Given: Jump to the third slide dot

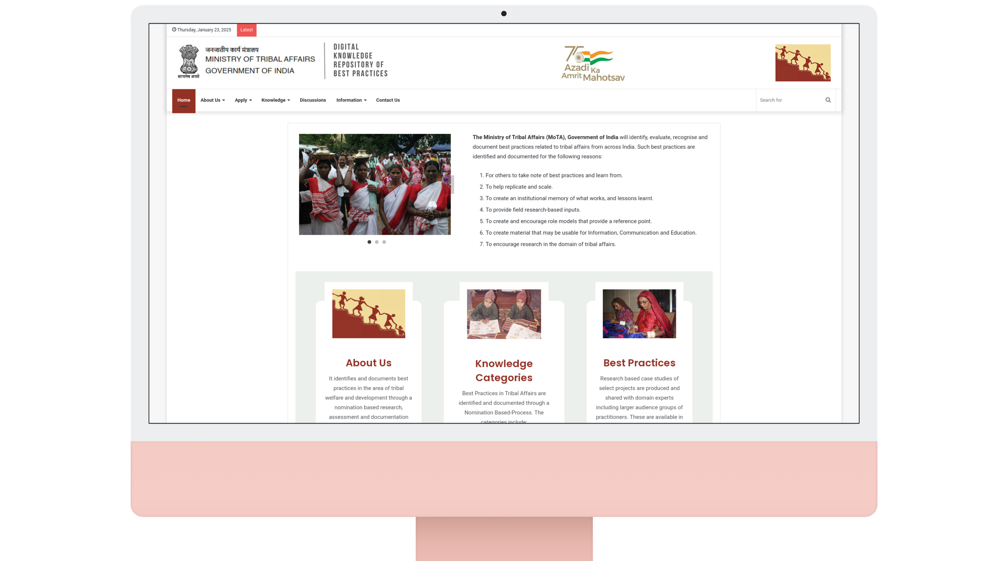Looking at the screenshot, I should click(x=384, y=242).
